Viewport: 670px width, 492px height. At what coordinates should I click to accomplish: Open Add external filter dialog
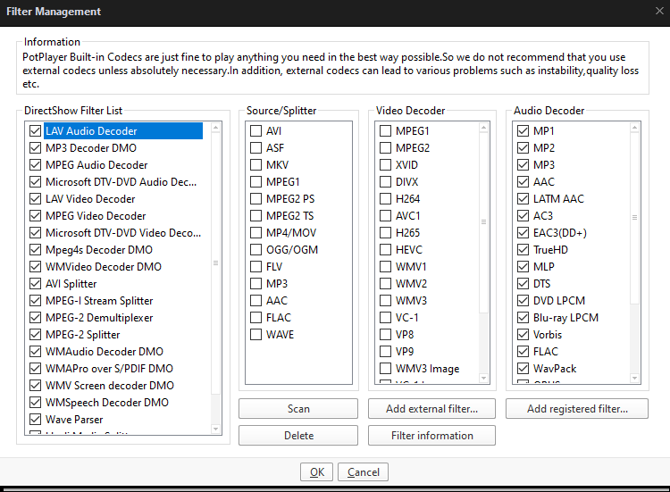(x=431, y=409)
